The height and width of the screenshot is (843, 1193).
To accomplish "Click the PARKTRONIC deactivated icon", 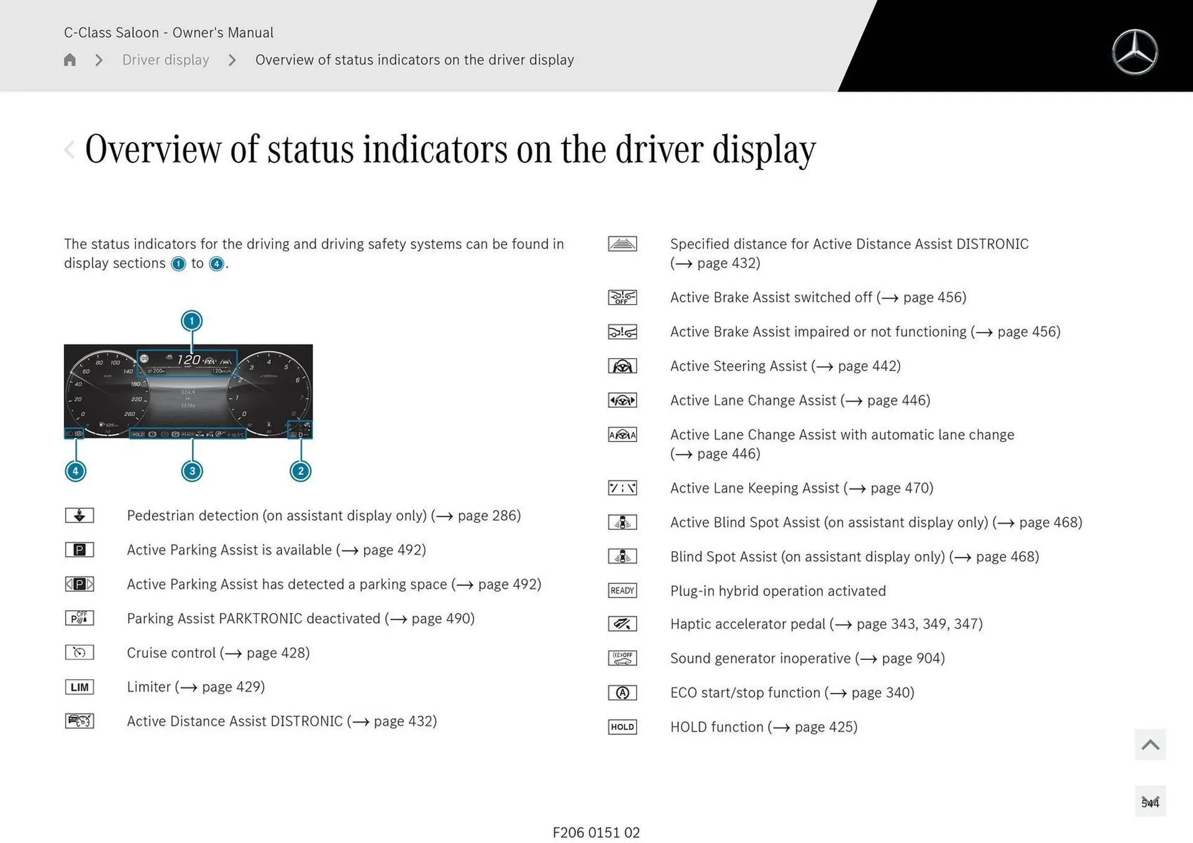I will (80, 618).
